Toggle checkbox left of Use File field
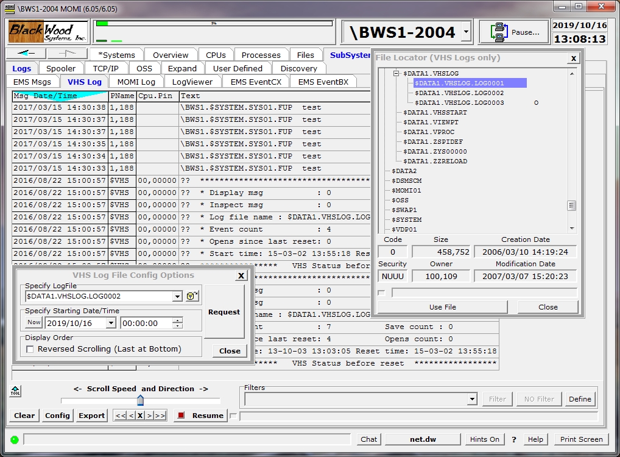 pos(381,293)
